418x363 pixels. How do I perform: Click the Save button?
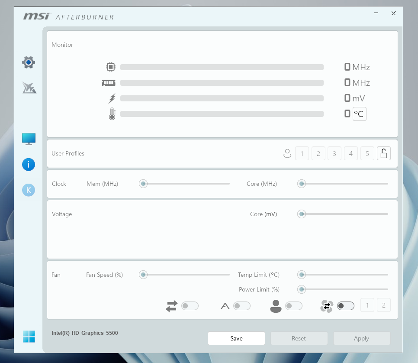pyautogui.click(x=236, y=338)
